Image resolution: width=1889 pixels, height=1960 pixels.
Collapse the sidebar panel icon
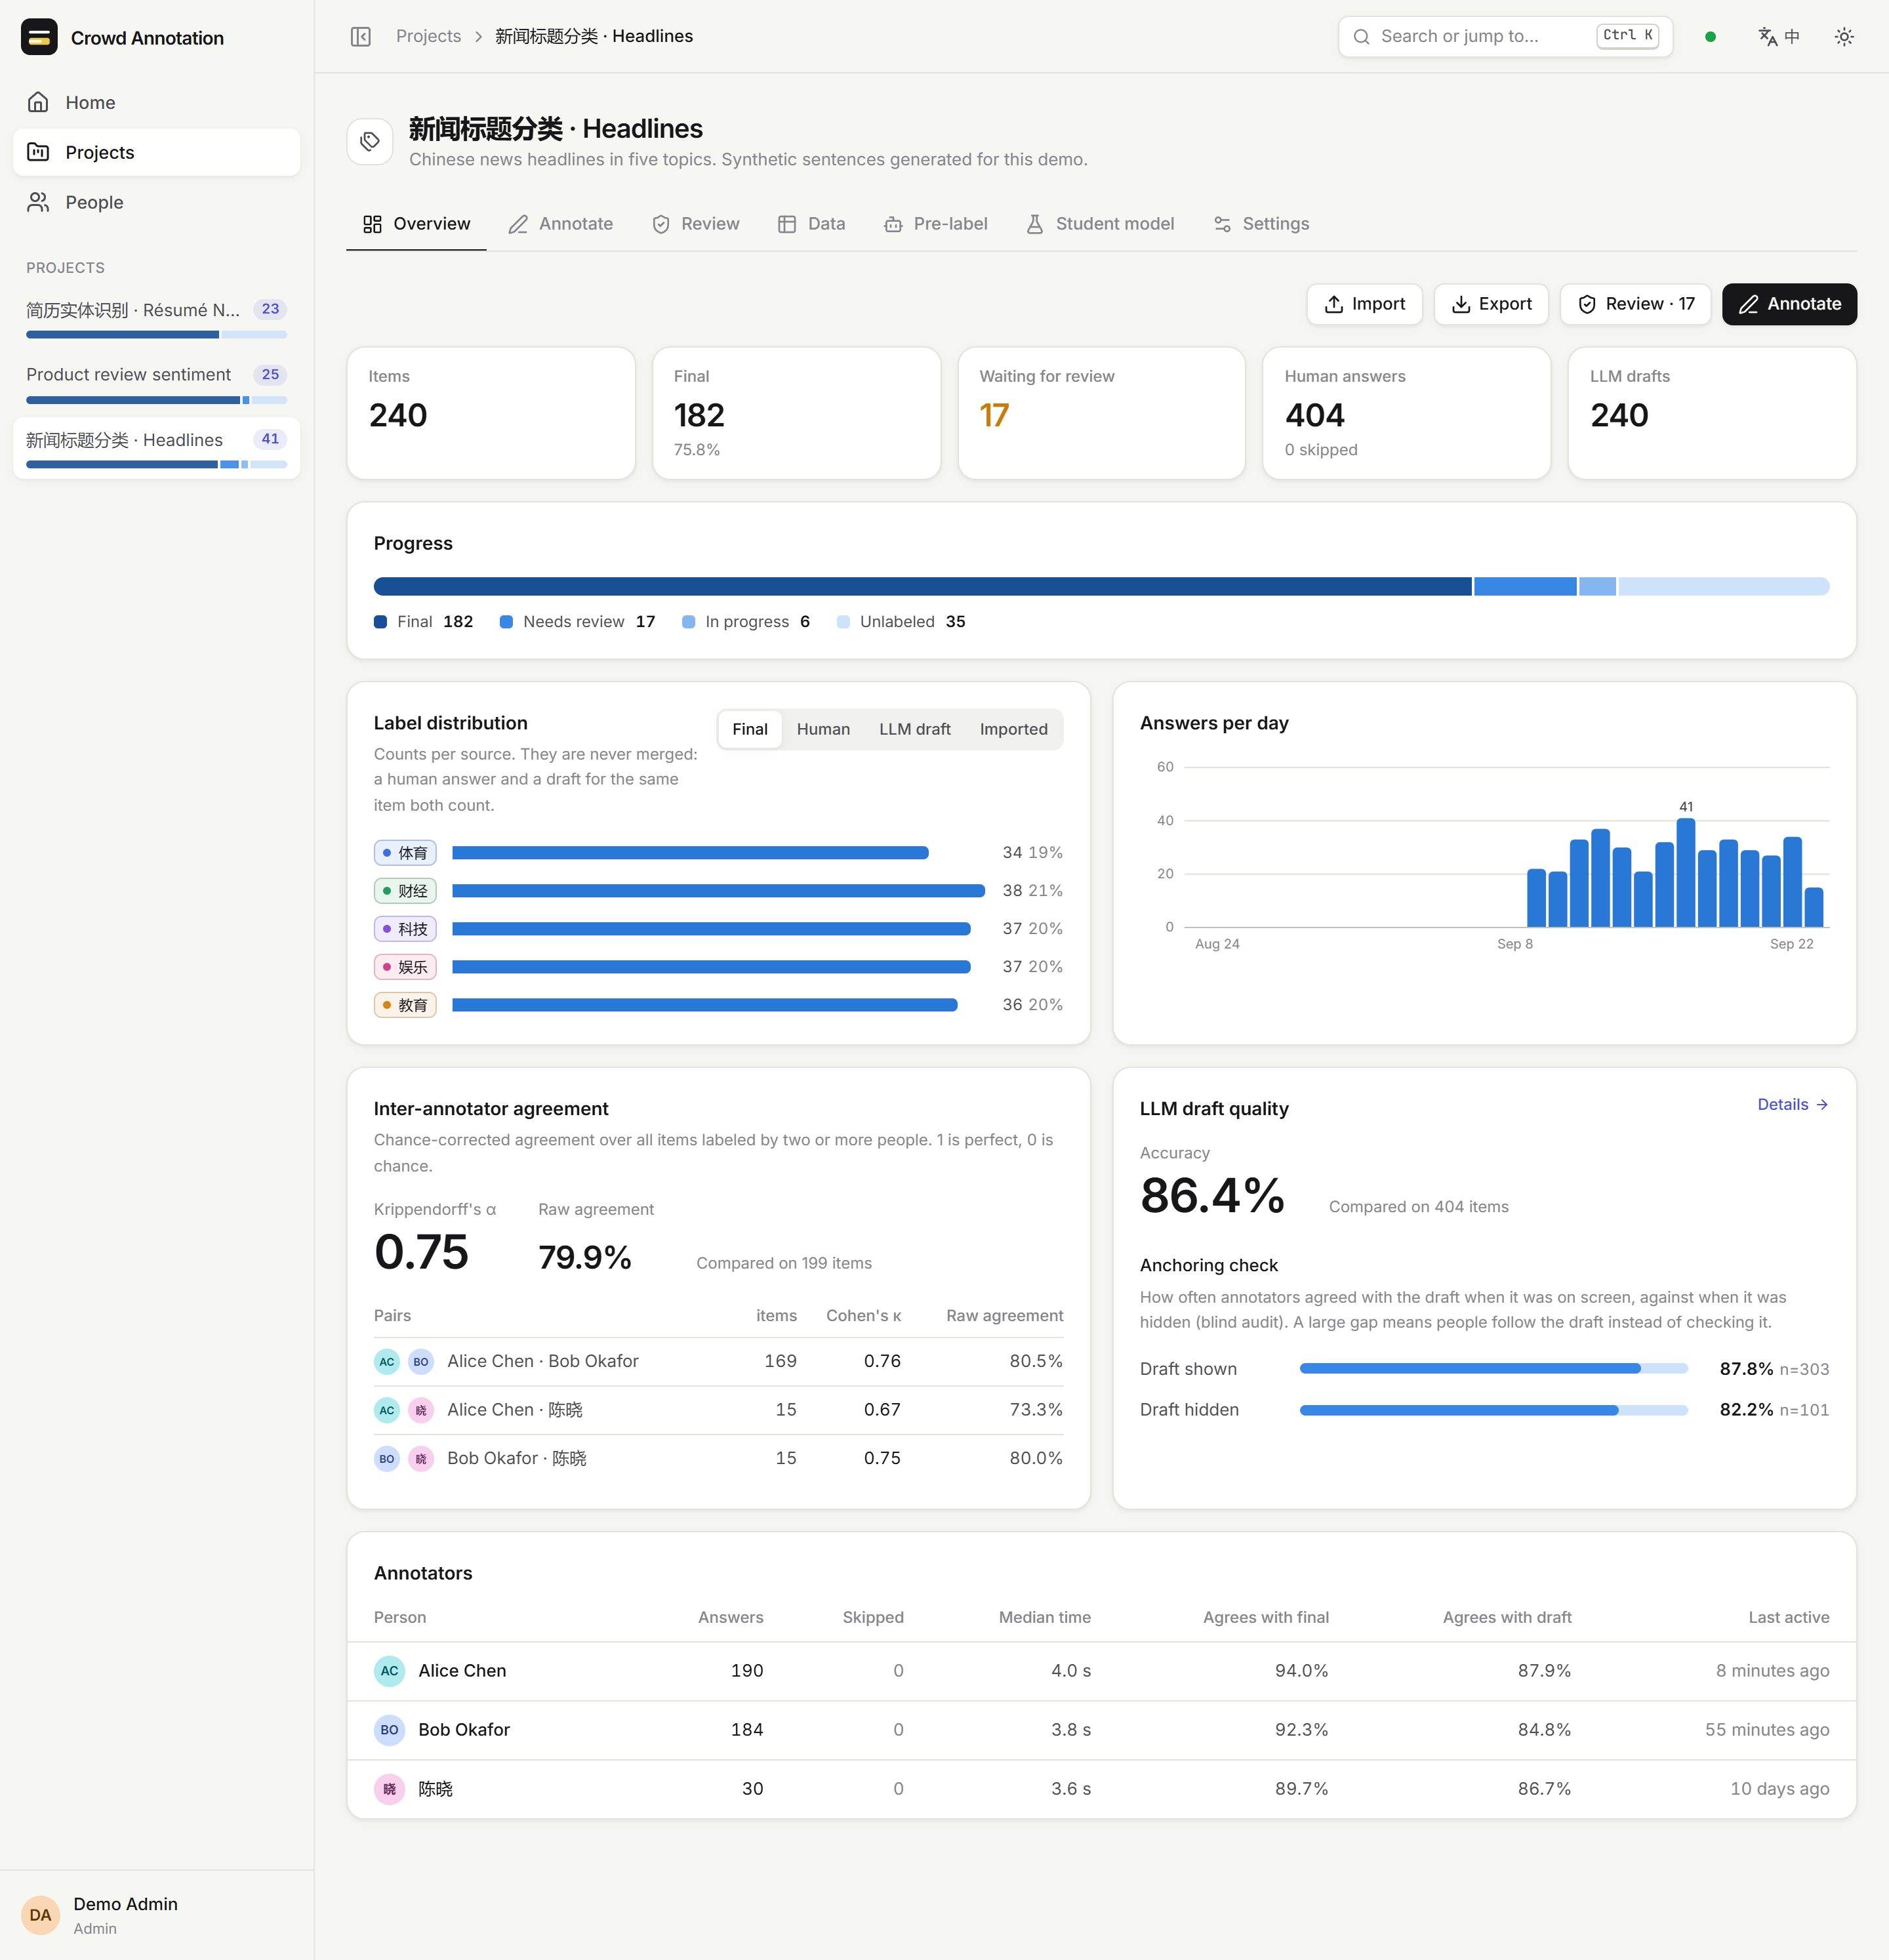coord(361,37)
